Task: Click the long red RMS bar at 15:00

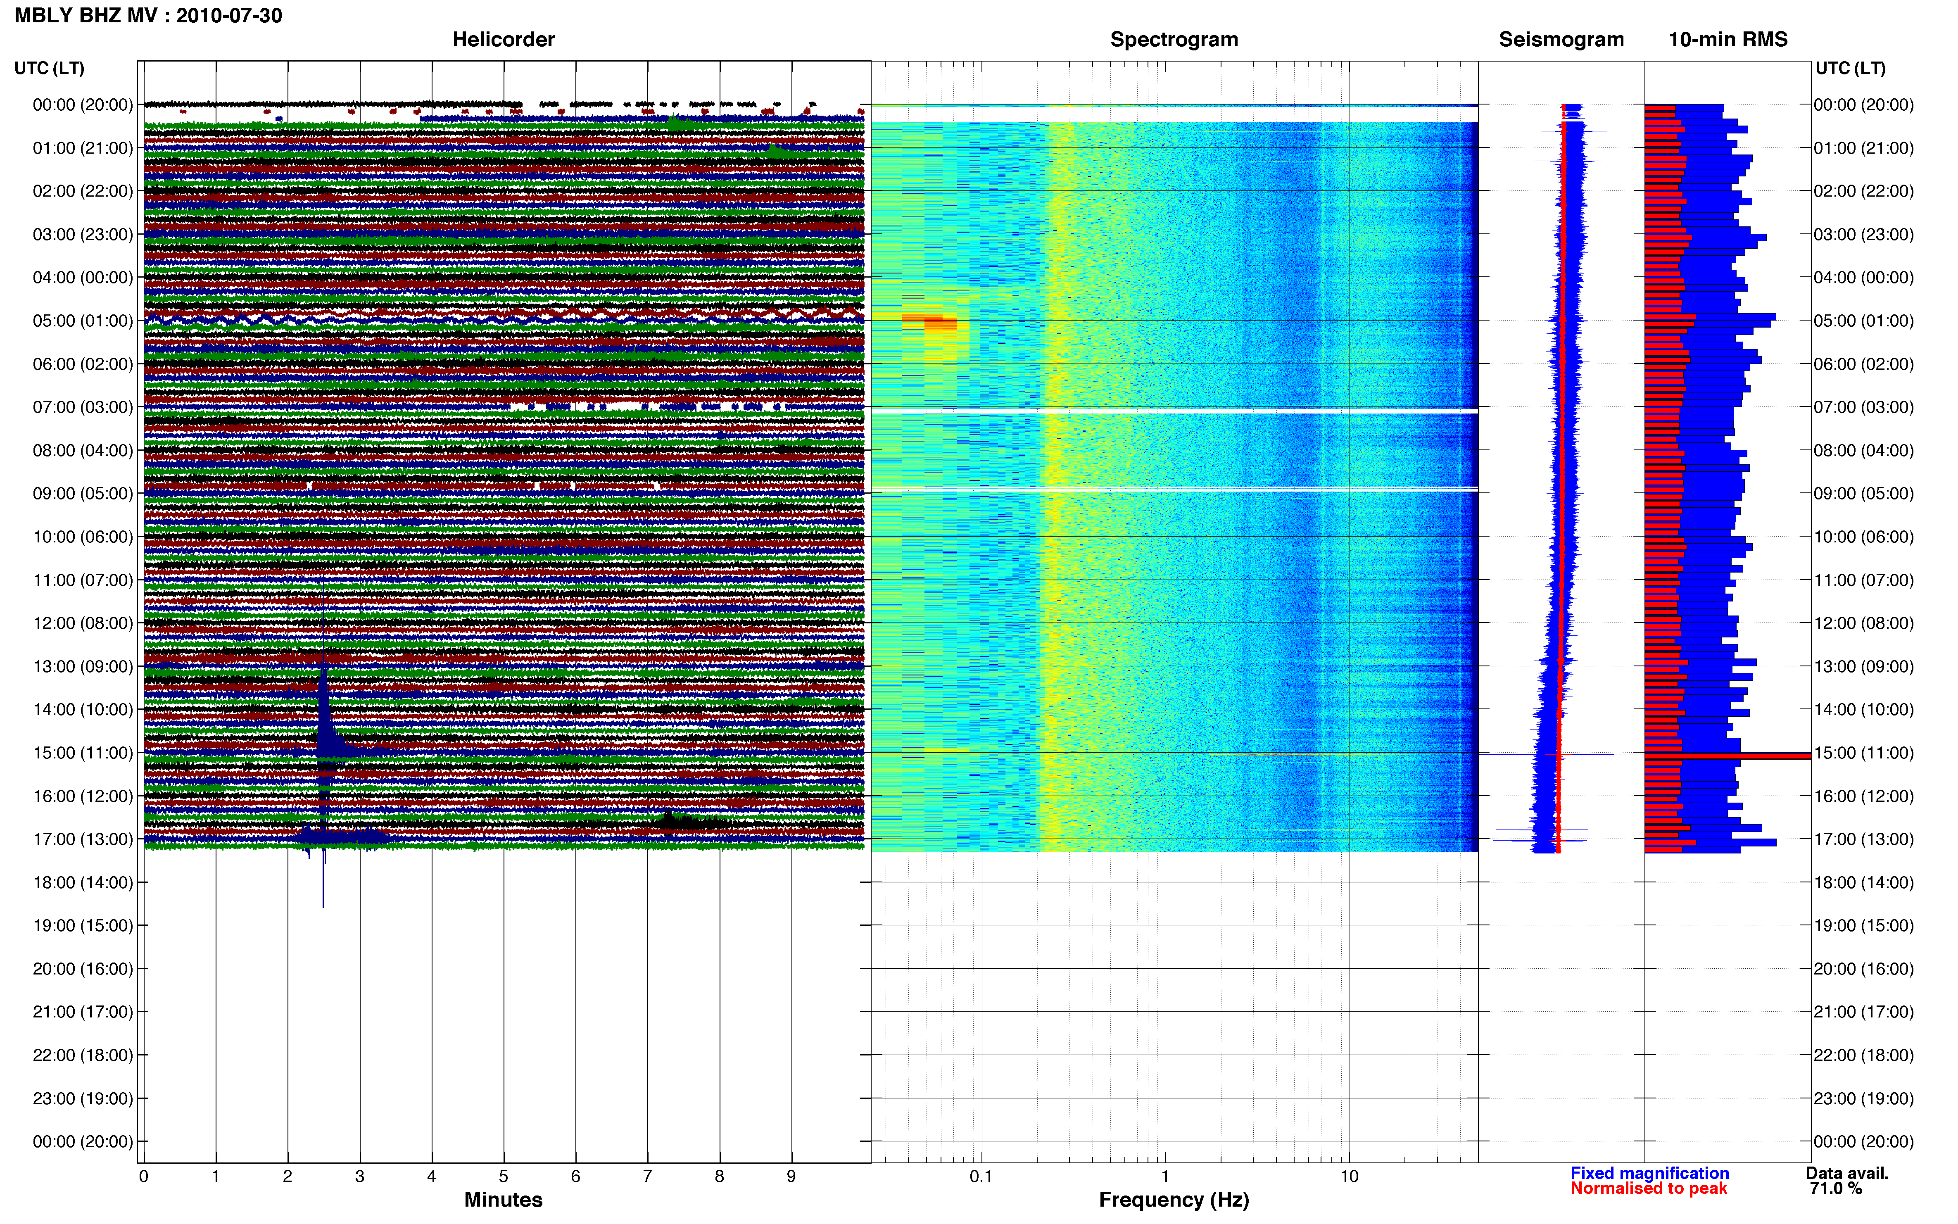Action: point(1728,755)
